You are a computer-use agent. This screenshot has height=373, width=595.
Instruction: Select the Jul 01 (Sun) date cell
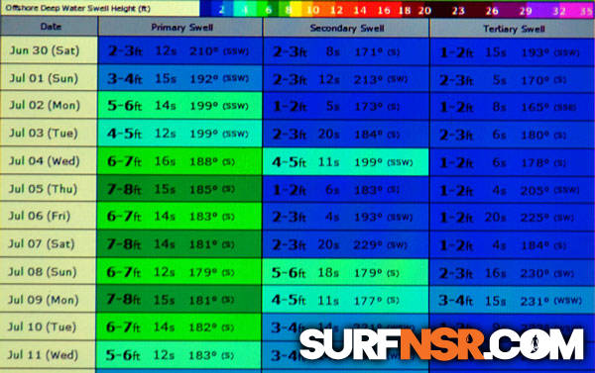(x=49, y=78)
